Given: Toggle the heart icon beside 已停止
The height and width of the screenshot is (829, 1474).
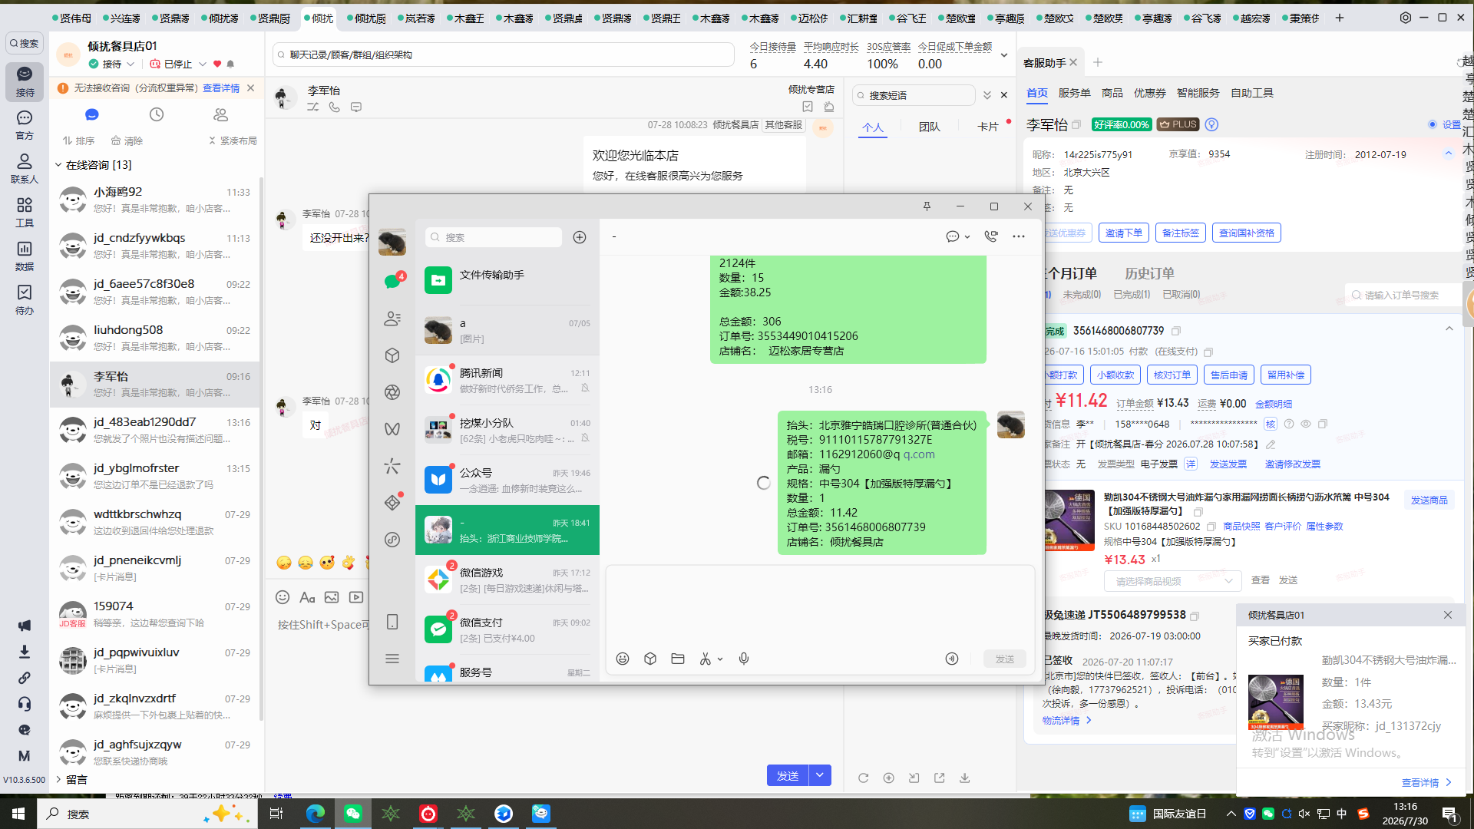Looking at the screenshot, I should click(x=217, y=64).
